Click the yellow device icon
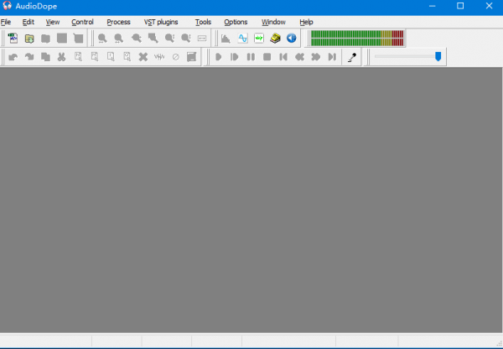503x349 pixels. 275,39
